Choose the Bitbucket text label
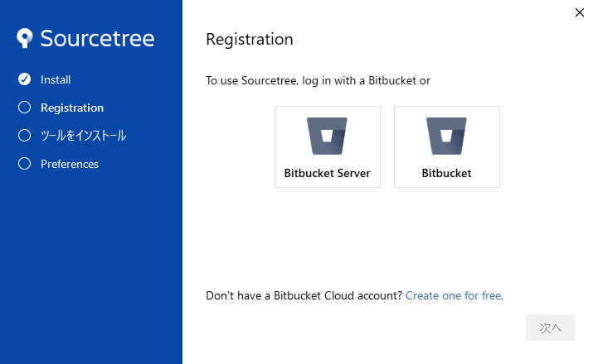 coord(446,174)
